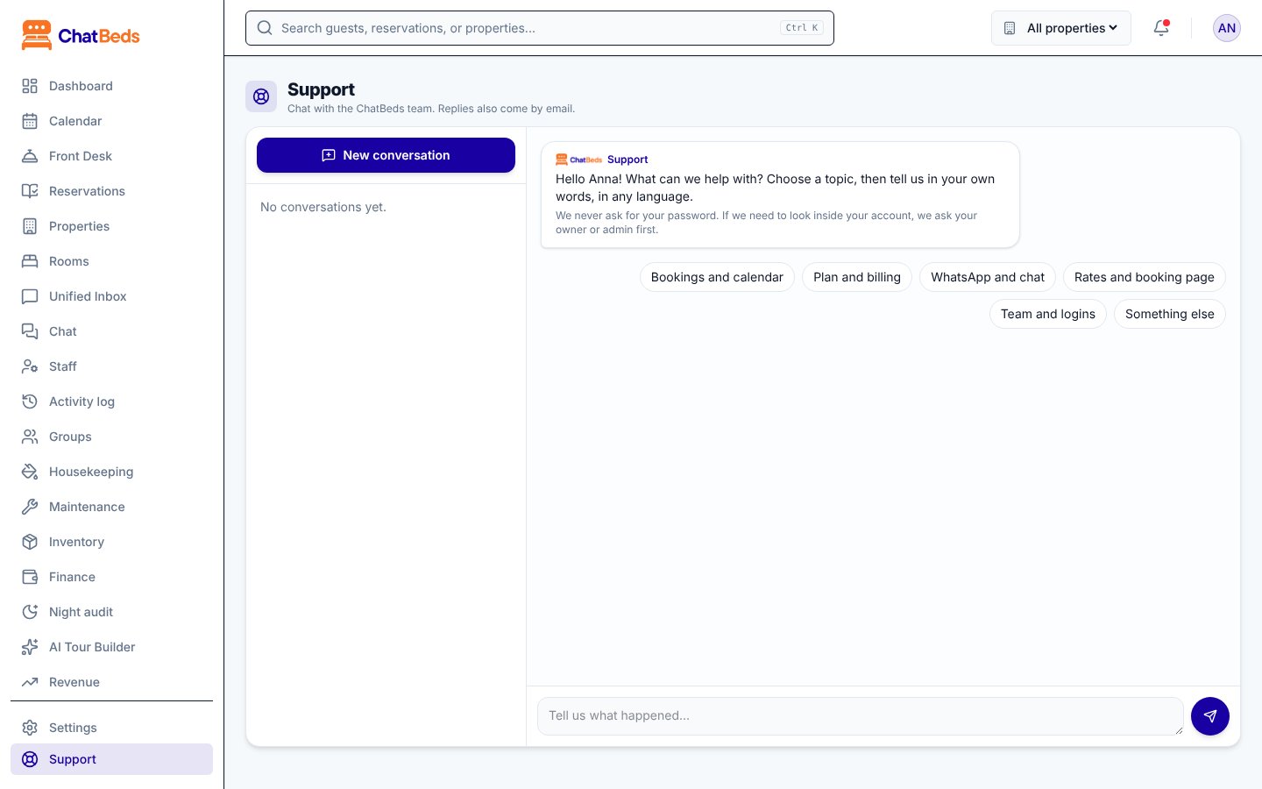
Task: Click the Rooms bed icon
Action: 30,261
